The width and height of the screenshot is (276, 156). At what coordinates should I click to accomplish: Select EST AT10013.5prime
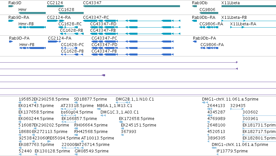point(98,138)
